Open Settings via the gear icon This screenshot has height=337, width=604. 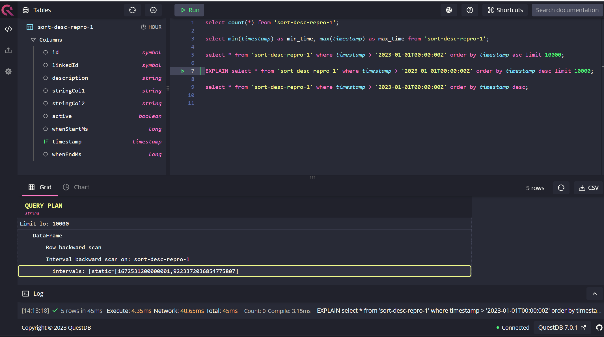(8, 71)
